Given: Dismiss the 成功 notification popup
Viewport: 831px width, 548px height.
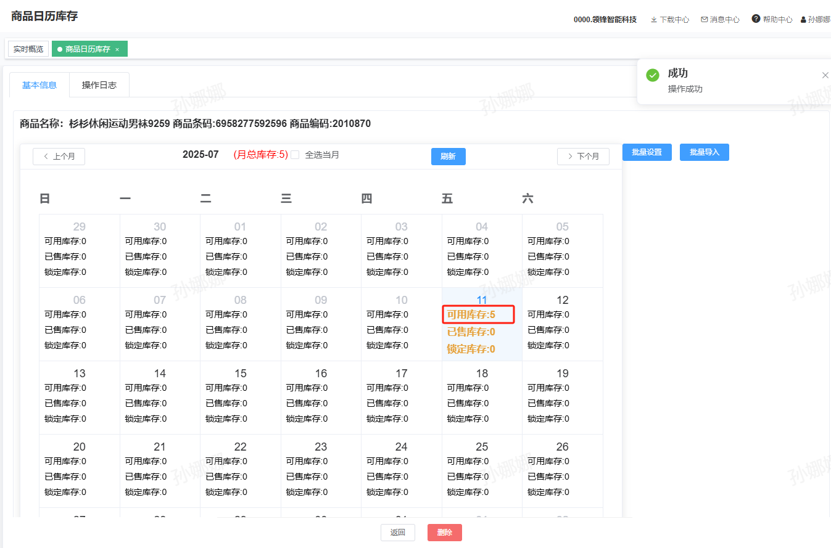Looking at the screenshot, I should point(825,75).
